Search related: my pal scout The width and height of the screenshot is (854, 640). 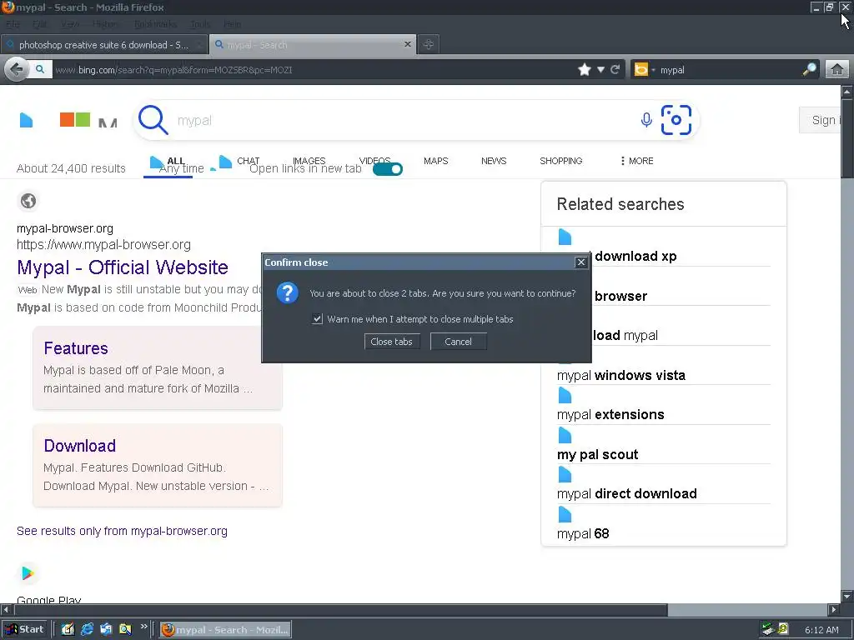pyautogui.click(x=597, y=454)
